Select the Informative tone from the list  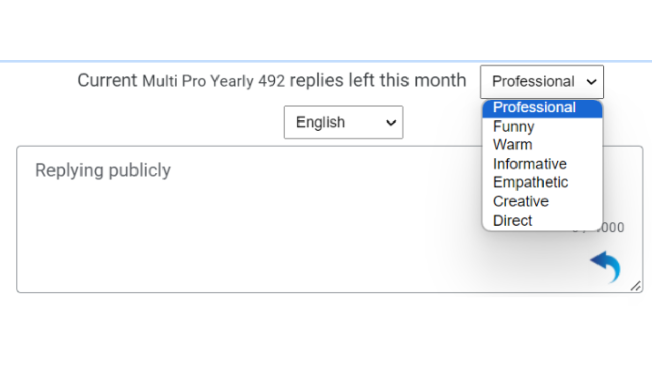(530, 164)
